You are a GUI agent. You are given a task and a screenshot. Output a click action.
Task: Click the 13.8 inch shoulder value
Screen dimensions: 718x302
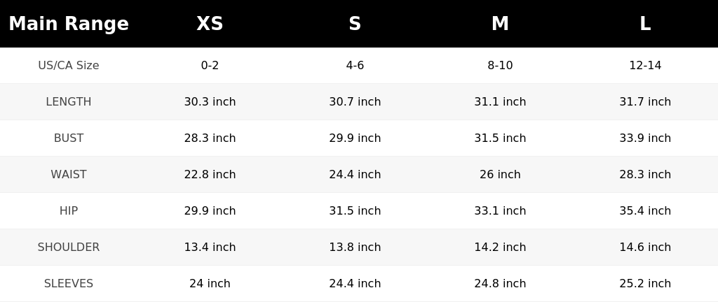pyautogui.click(x=355, y=247)
